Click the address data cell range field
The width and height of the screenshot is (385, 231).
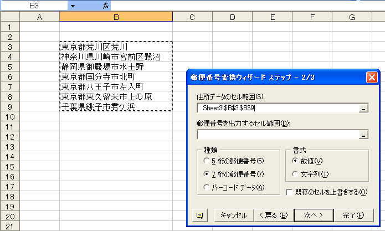tap(277, 109)
